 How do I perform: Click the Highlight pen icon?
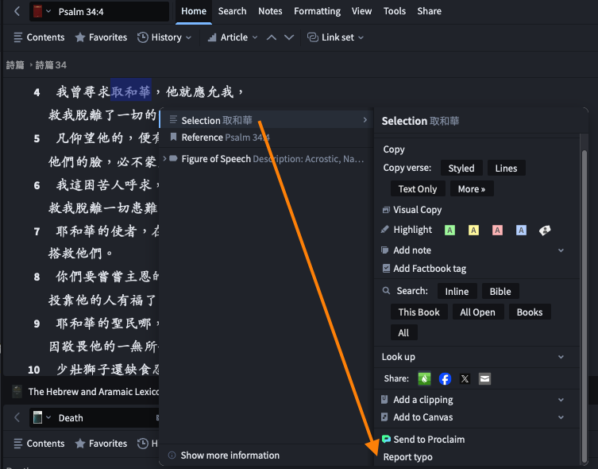pos(385,230)
